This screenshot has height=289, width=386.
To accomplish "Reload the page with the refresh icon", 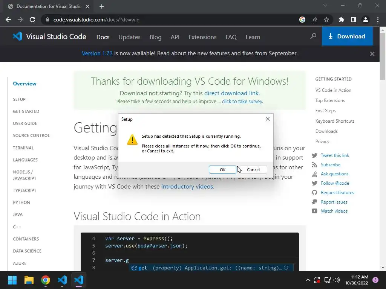I will (x=32, y=20).
